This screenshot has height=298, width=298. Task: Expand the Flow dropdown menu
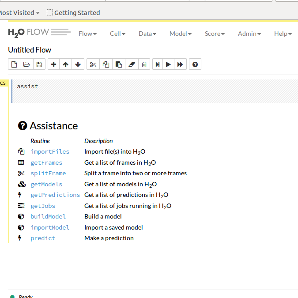pos(87,34)
